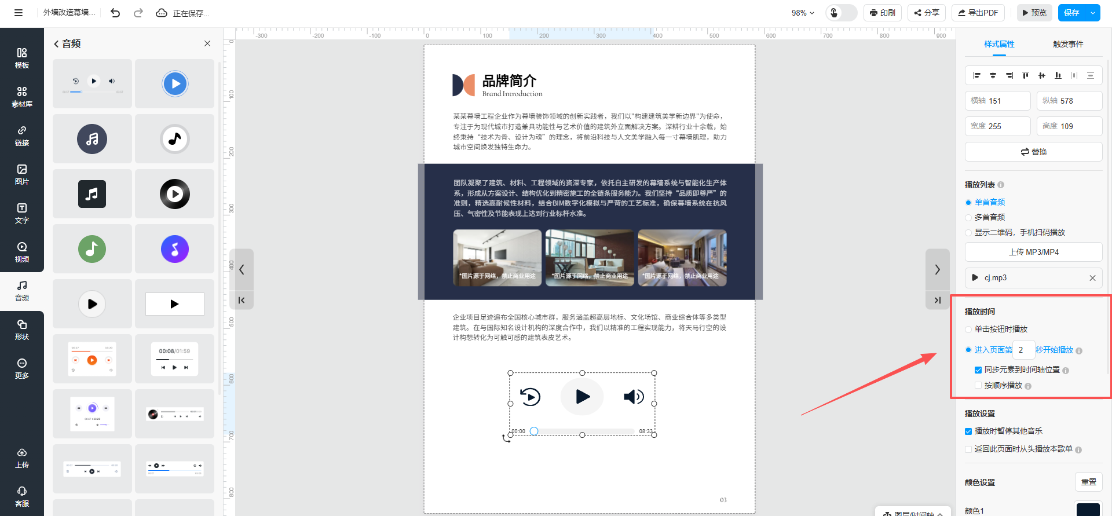
Task: Click the 上传 MP3/MP4 button
Action: pos(1033,252)
